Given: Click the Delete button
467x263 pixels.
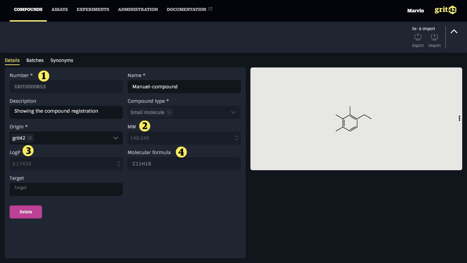Looking at the screenshot, I should 26,212.
